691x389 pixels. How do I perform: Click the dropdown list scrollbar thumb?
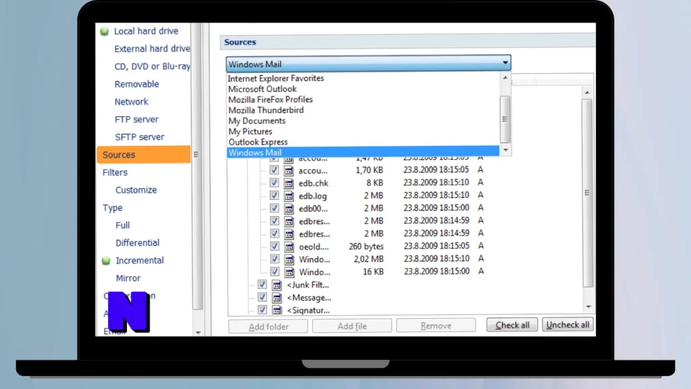pyautogui.click(x=505, y=119)
